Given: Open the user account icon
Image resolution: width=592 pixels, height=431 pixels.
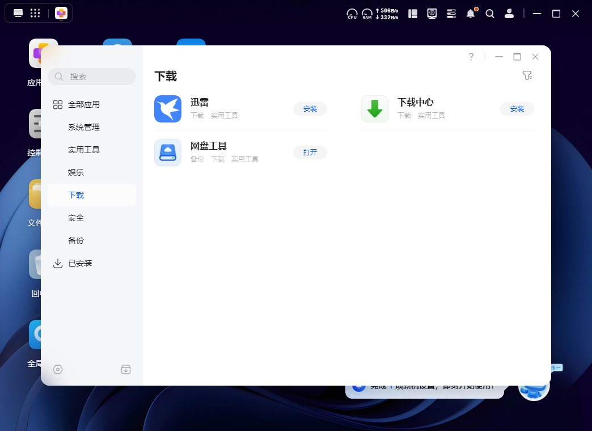Looking at the screenshot, I should click(x=509, y=14).
